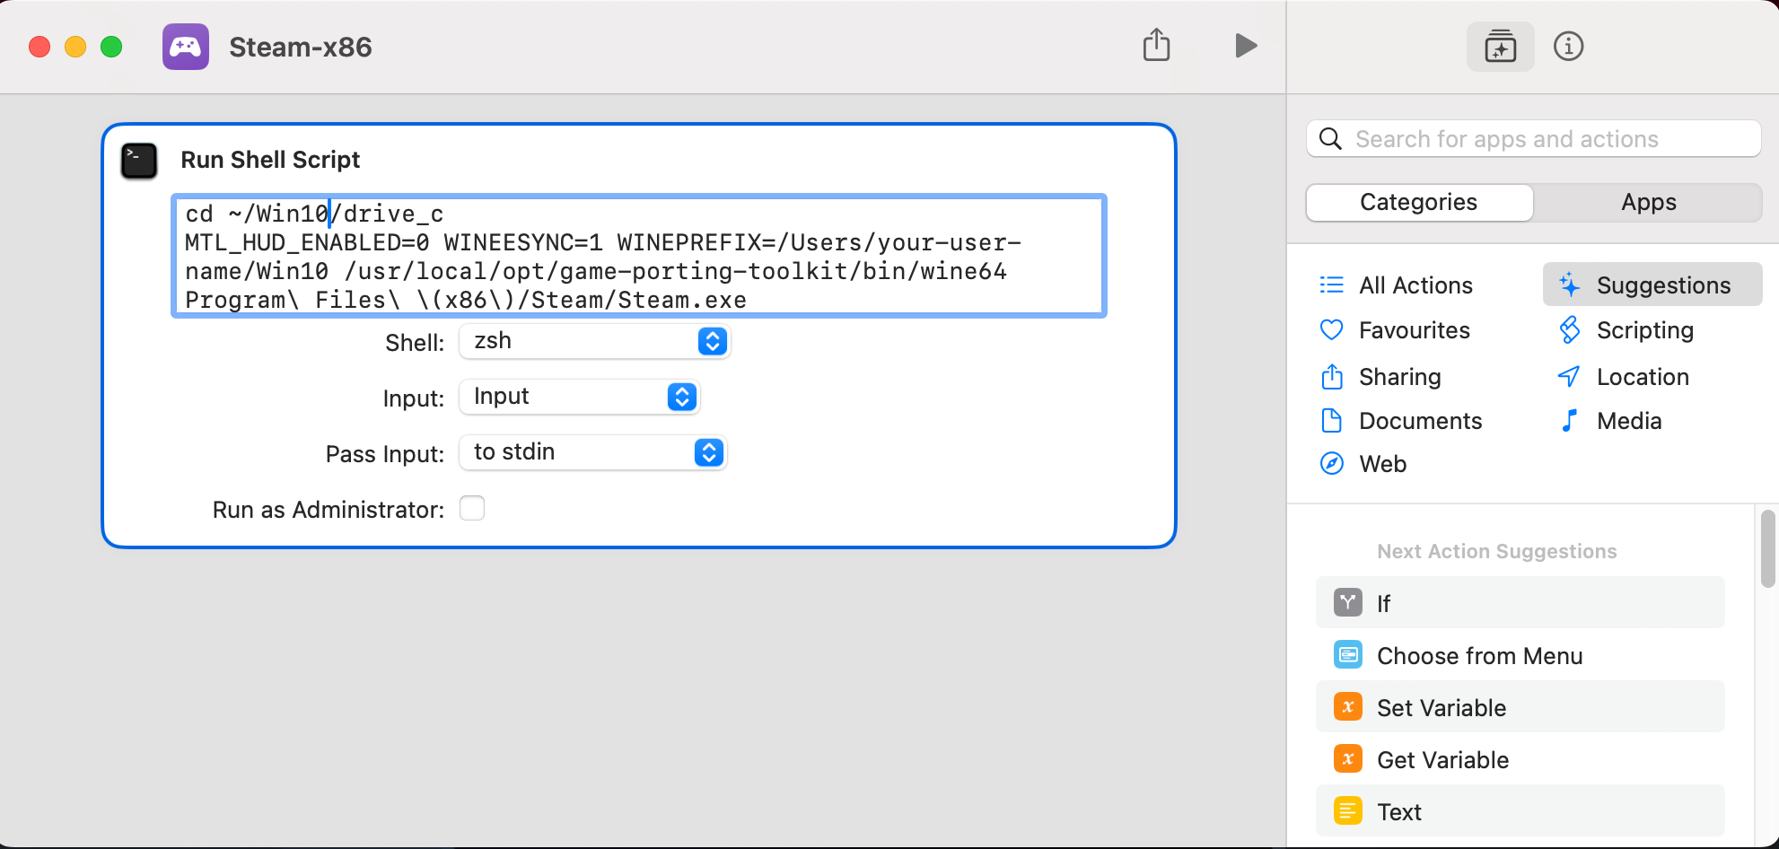Open the Sharing category
The width and height of the screenshot is (1779, 849).
(1380, 377)
